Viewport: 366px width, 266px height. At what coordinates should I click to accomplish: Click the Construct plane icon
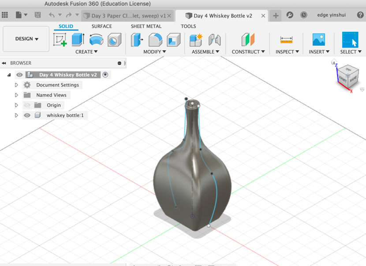tap(248, 39)
